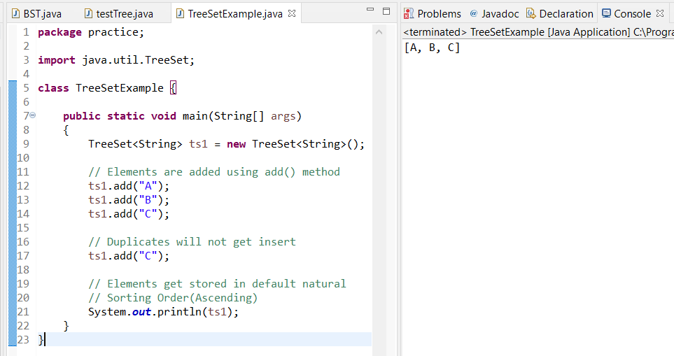Click the class name TreeSetExample on line 5

click(120, 88)
